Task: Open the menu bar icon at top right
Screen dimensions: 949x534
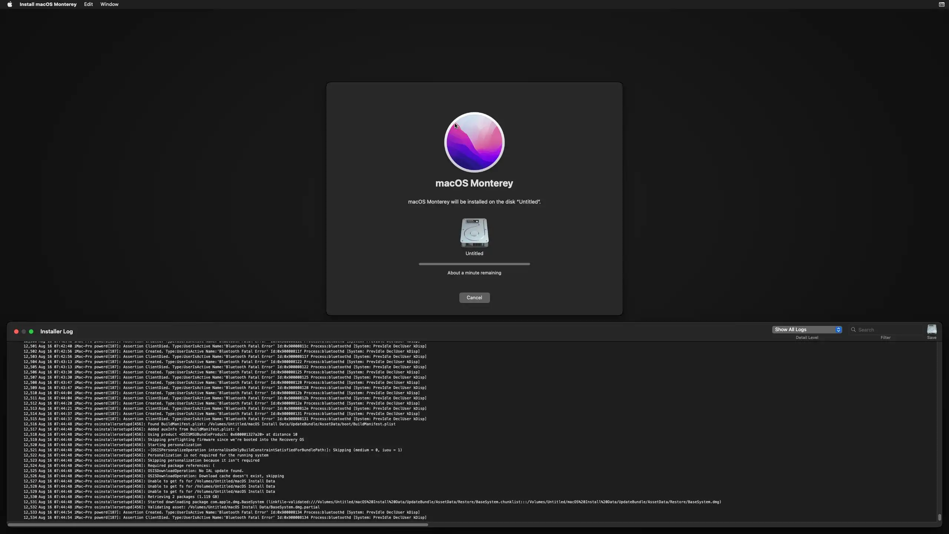Action: 941,4
